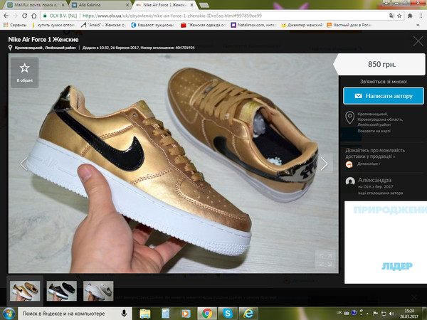
Task: Click the Кропивницький location text under title
Action: point(45,48)
